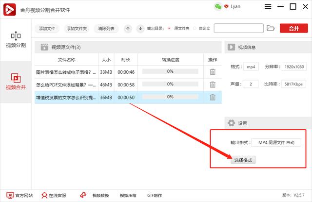Click the 设置 gear icon
The image size is (312, 202).
(x=231, y=123)
